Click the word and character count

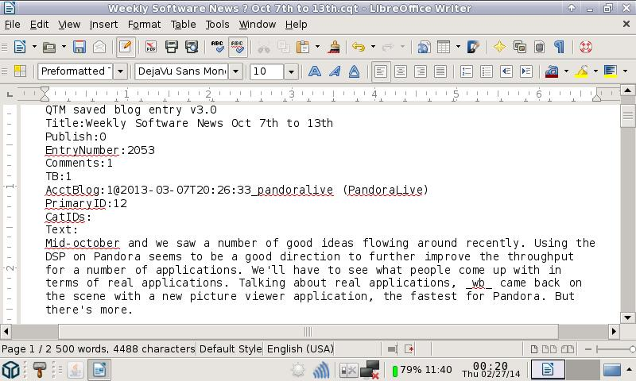click(x=125, y=348)
